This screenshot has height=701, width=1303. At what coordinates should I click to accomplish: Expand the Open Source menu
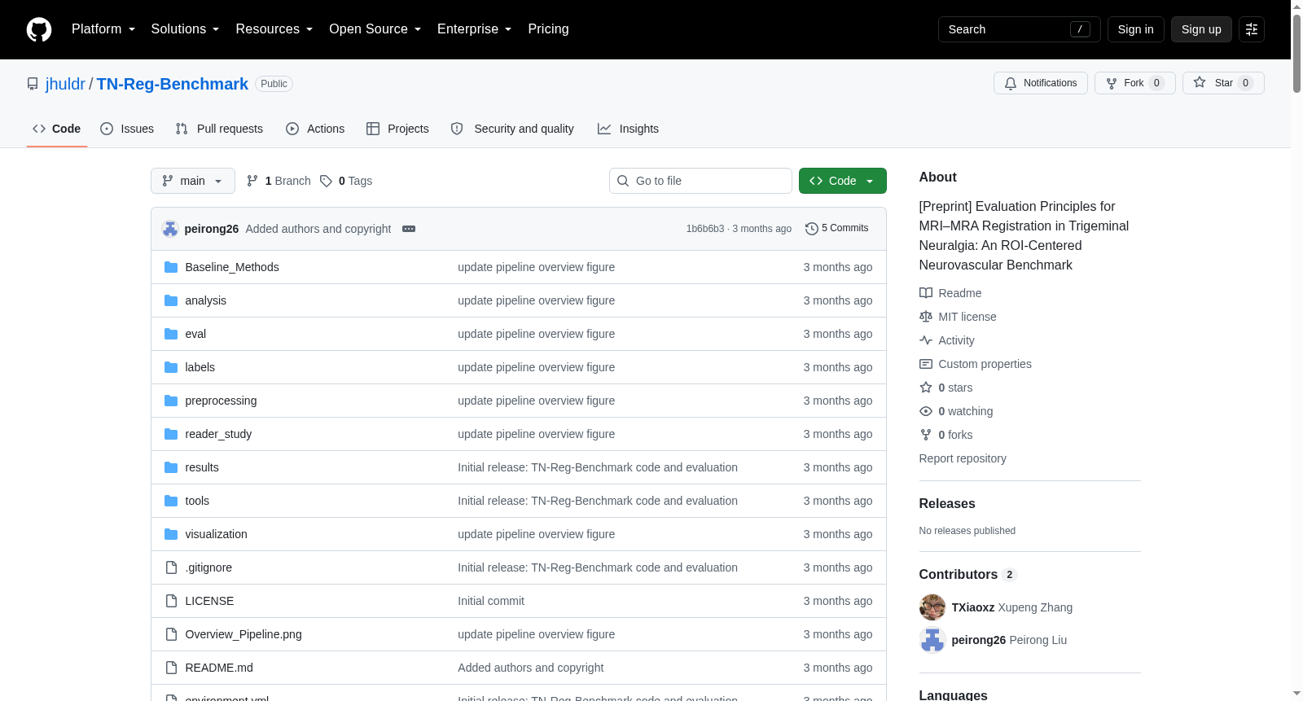click(375, 29)
